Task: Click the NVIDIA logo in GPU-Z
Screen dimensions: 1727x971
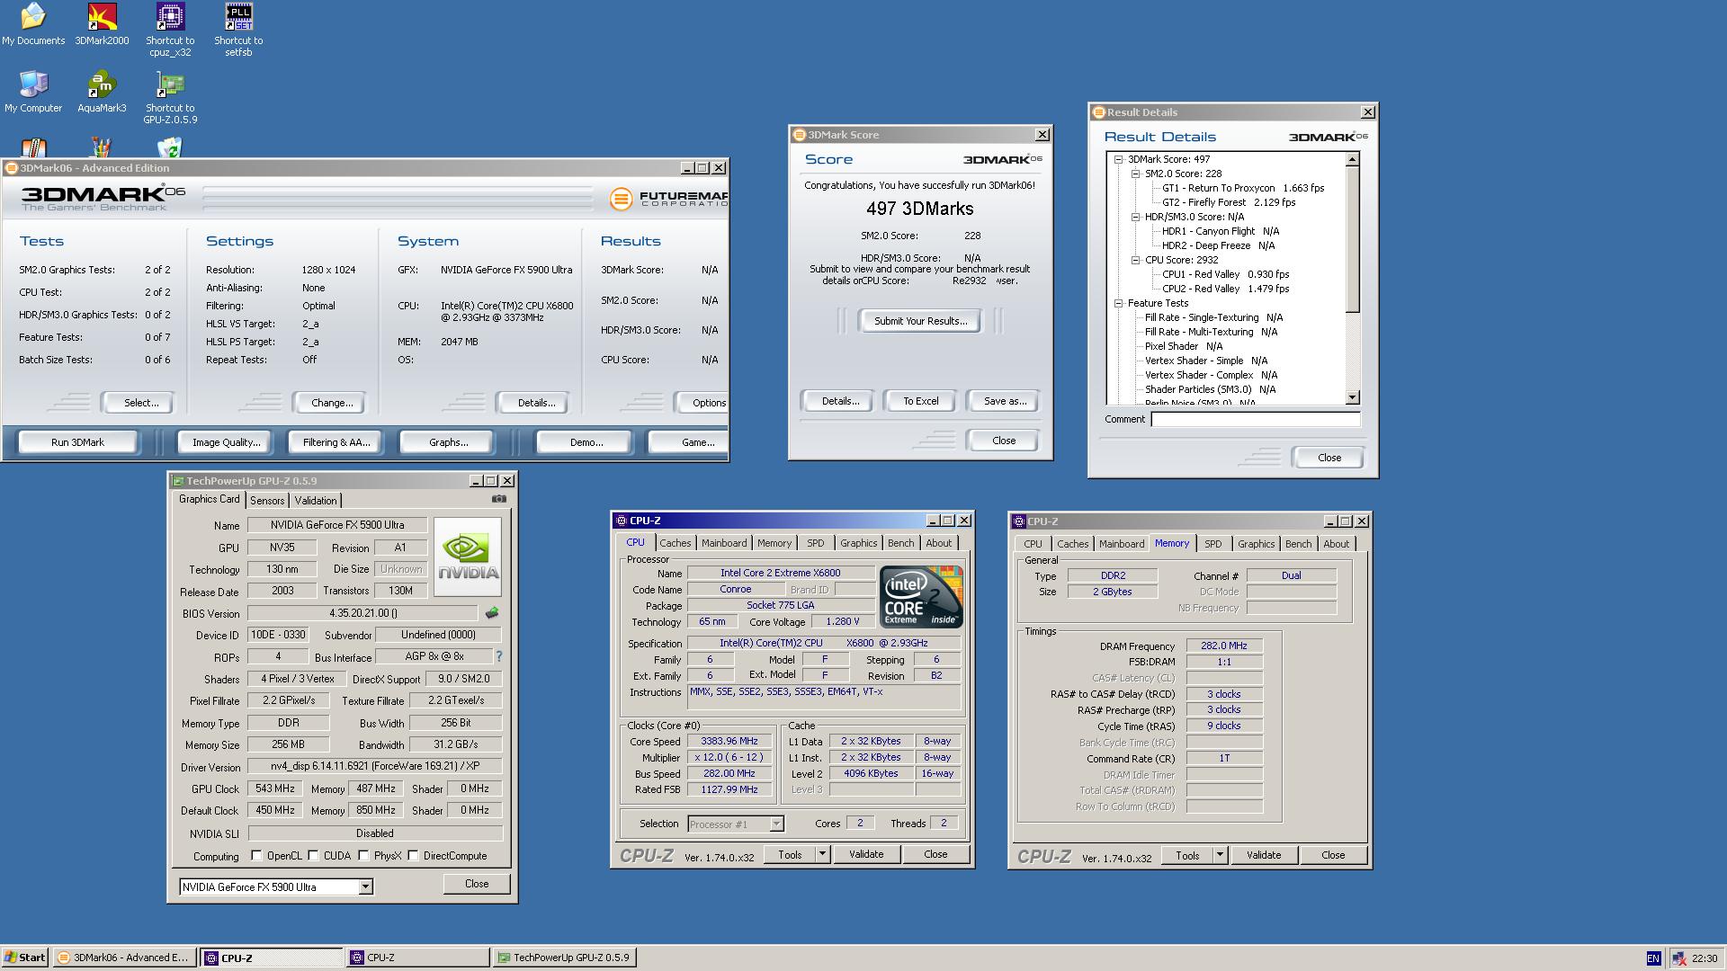Action: pyautogui.click(x=468, y=557)
